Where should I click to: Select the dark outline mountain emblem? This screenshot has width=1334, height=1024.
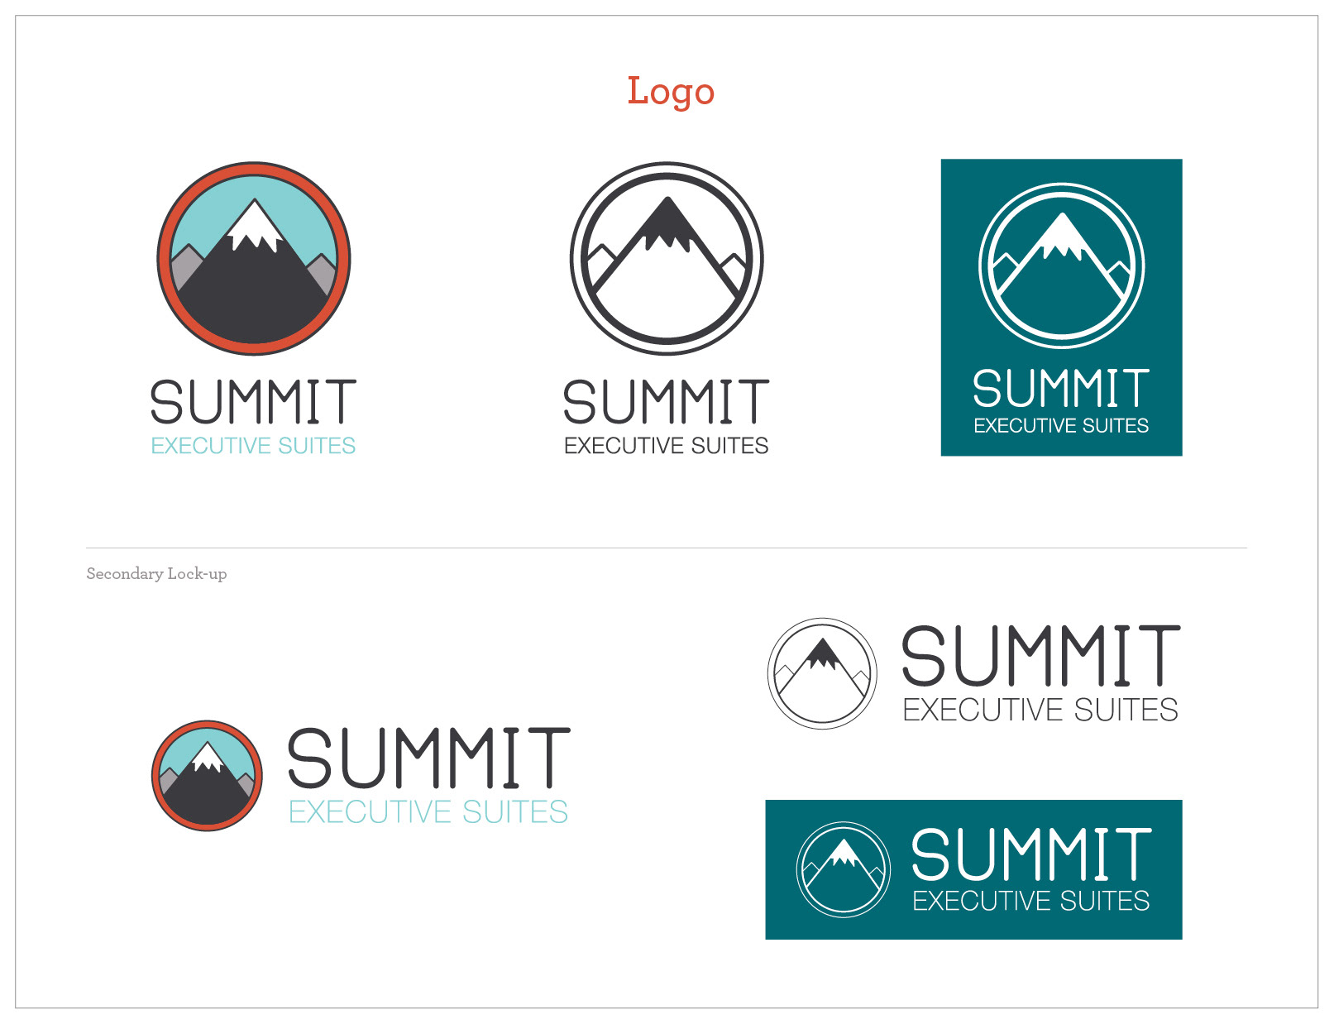pyautogui.click(x=667, y=258)
